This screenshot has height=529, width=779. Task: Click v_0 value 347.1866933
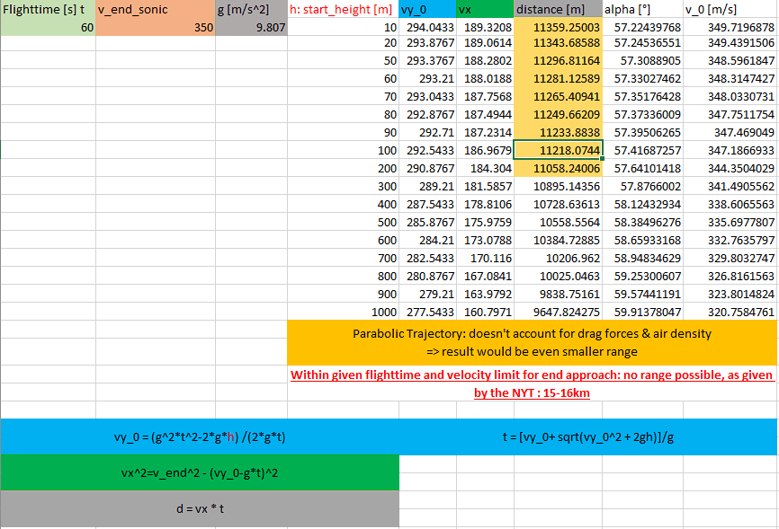(x=730, y=150)
